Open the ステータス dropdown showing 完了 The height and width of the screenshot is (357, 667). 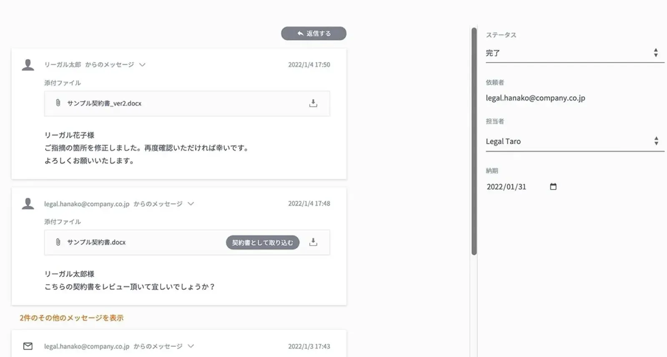click(575, 53)
